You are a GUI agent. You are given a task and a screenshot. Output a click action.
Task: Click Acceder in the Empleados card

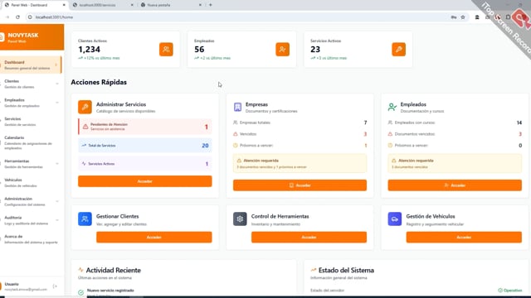[x=455, y=185]
